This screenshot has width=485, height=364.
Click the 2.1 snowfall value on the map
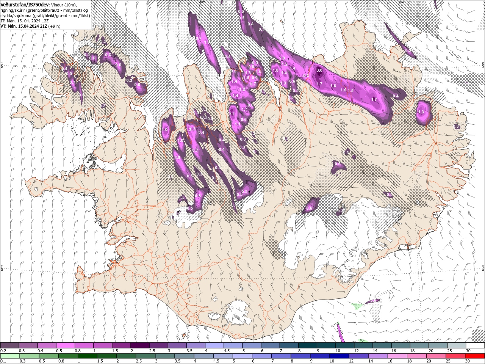coord(232,114)
